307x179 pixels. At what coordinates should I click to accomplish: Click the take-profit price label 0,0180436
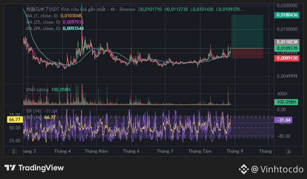[x=287, y=15]
